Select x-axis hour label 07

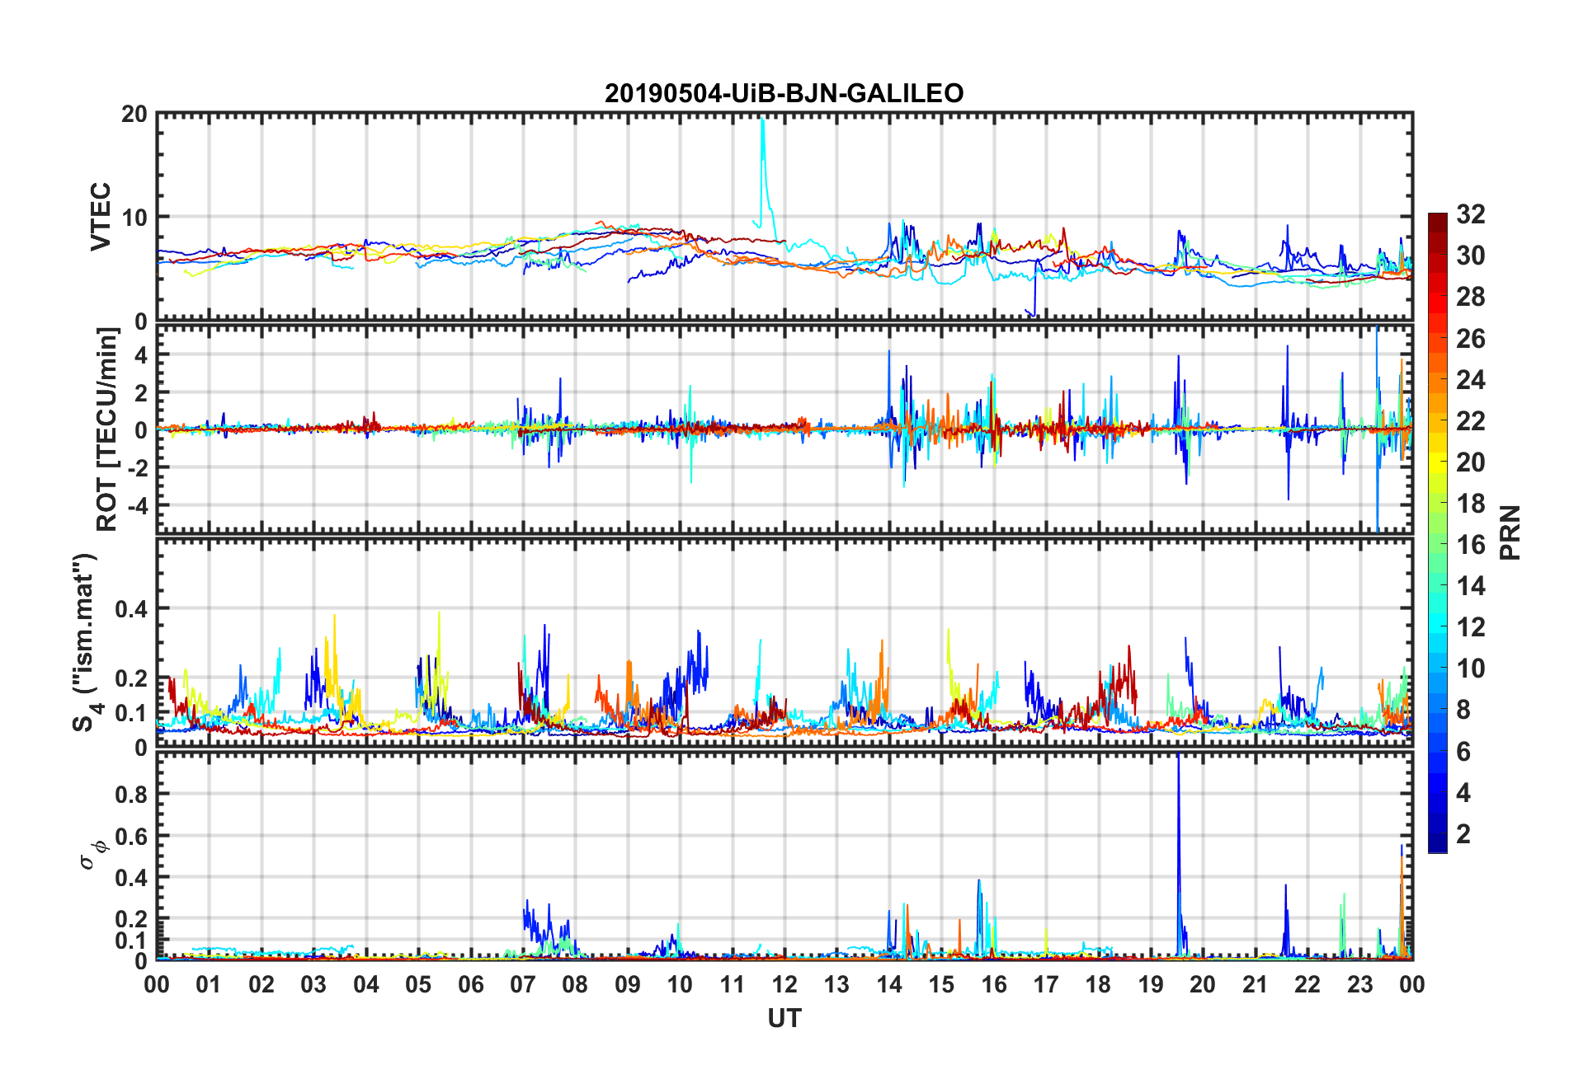[523, 984]
